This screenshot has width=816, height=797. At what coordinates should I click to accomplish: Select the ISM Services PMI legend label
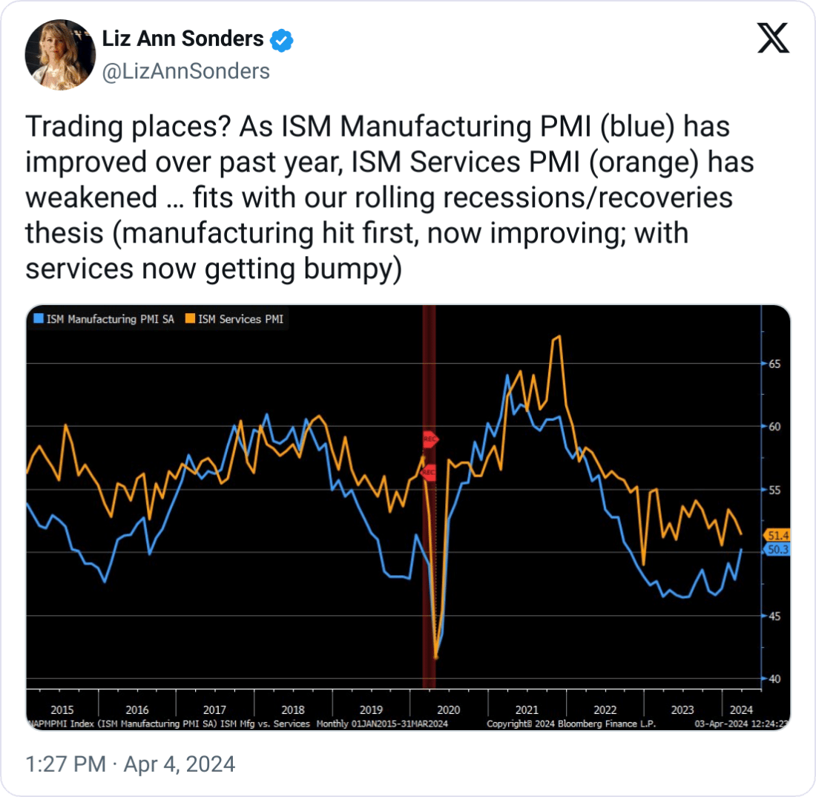pyautogui.click(x=241, y=318)
